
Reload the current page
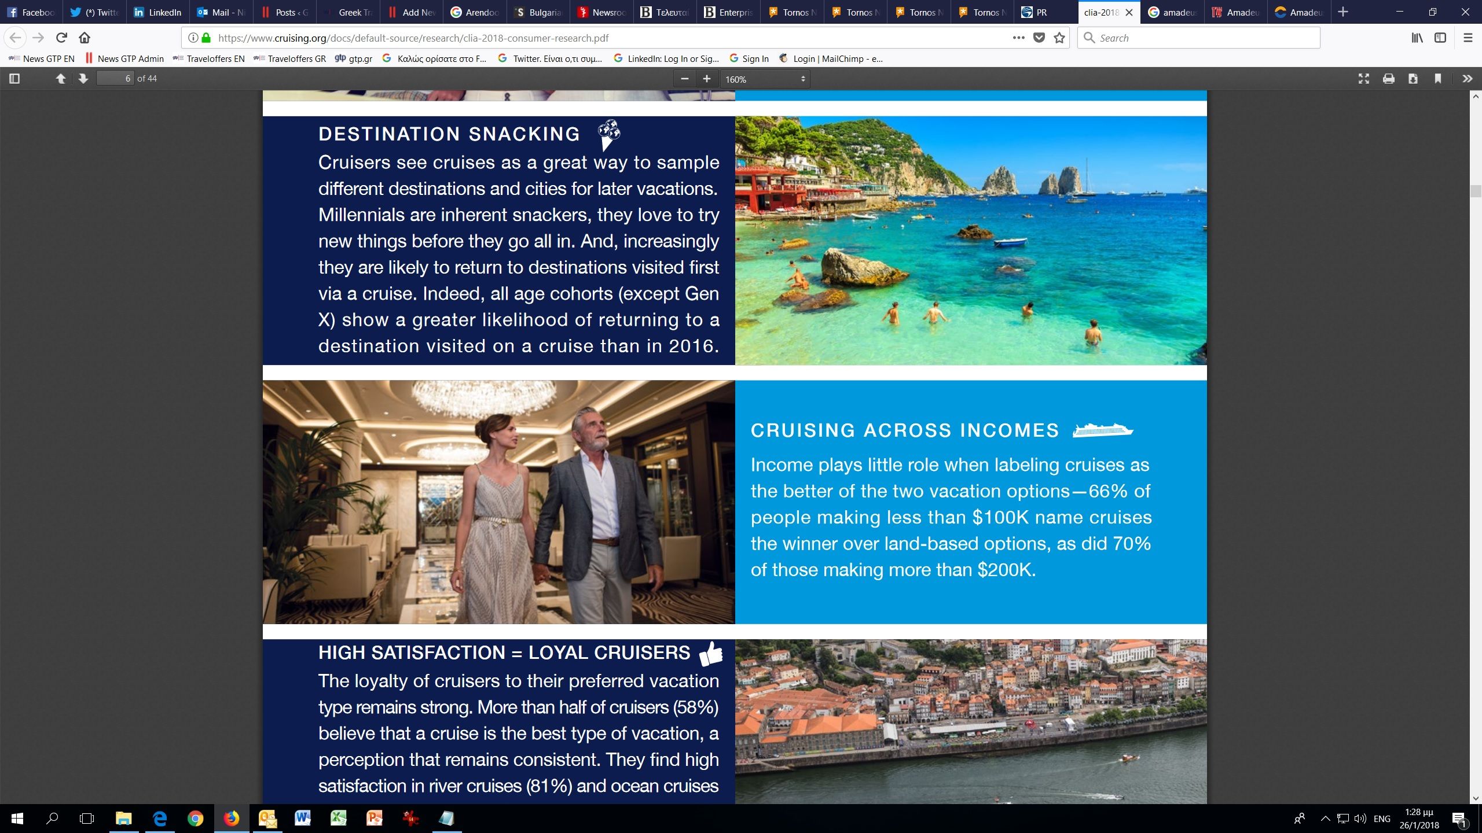pos(61,38)
